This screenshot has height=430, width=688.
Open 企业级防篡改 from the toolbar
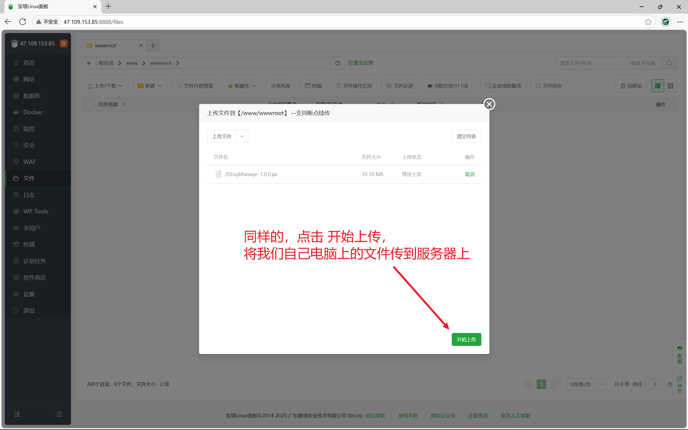coord(503,85)
